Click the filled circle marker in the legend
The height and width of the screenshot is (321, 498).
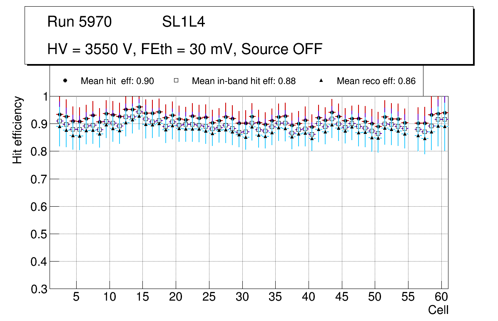[x=65, y=81]
